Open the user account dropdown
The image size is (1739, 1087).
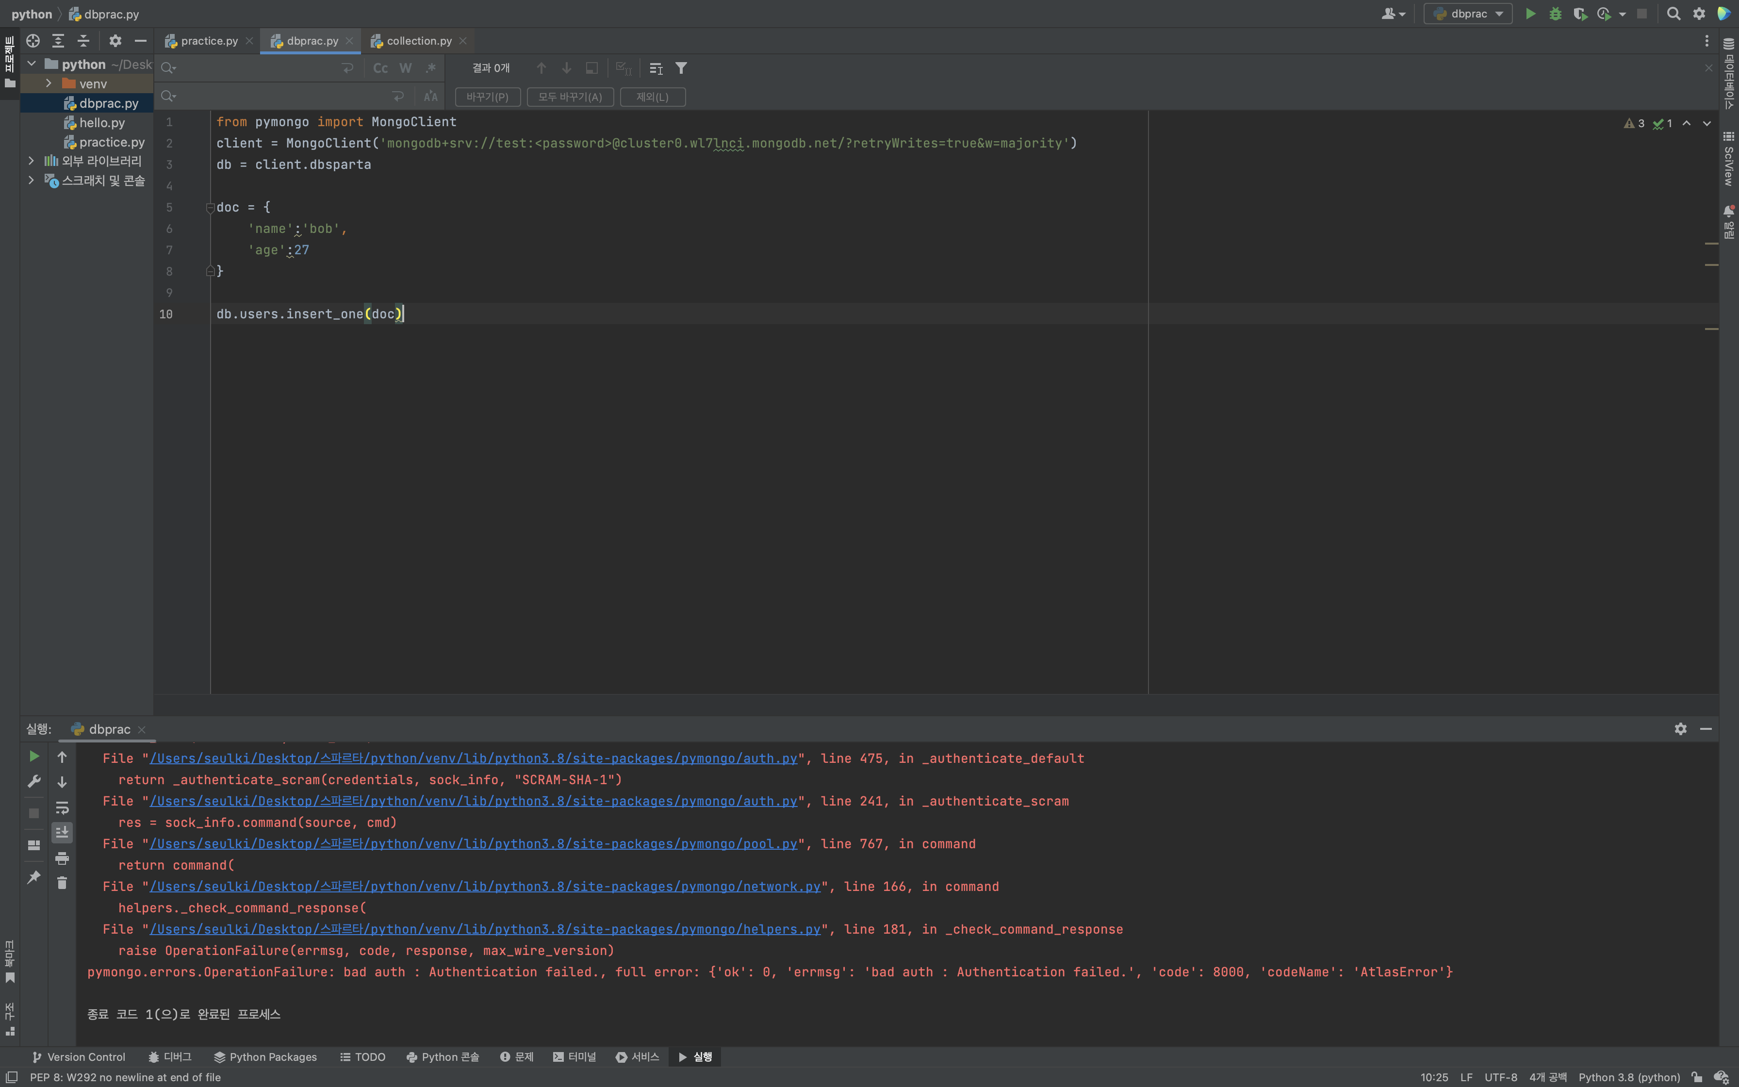pos(1393,14)
